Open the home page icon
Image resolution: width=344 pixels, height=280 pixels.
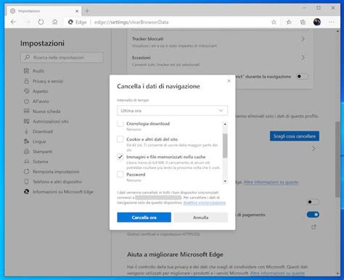55,22
